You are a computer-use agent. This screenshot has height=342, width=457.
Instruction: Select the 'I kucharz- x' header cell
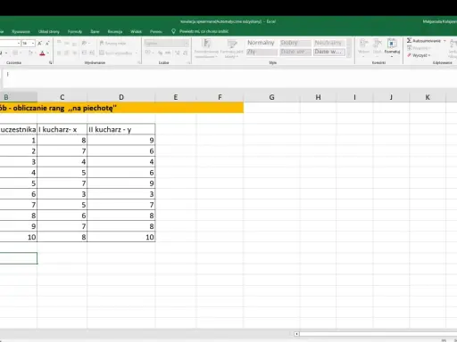[62, 129]
